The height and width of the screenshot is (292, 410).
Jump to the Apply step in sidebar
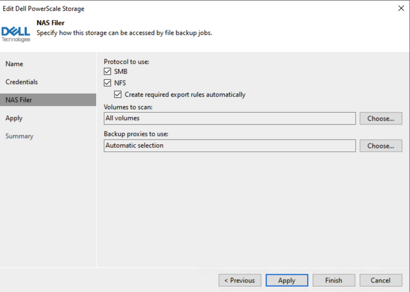[x=14, y=118]
